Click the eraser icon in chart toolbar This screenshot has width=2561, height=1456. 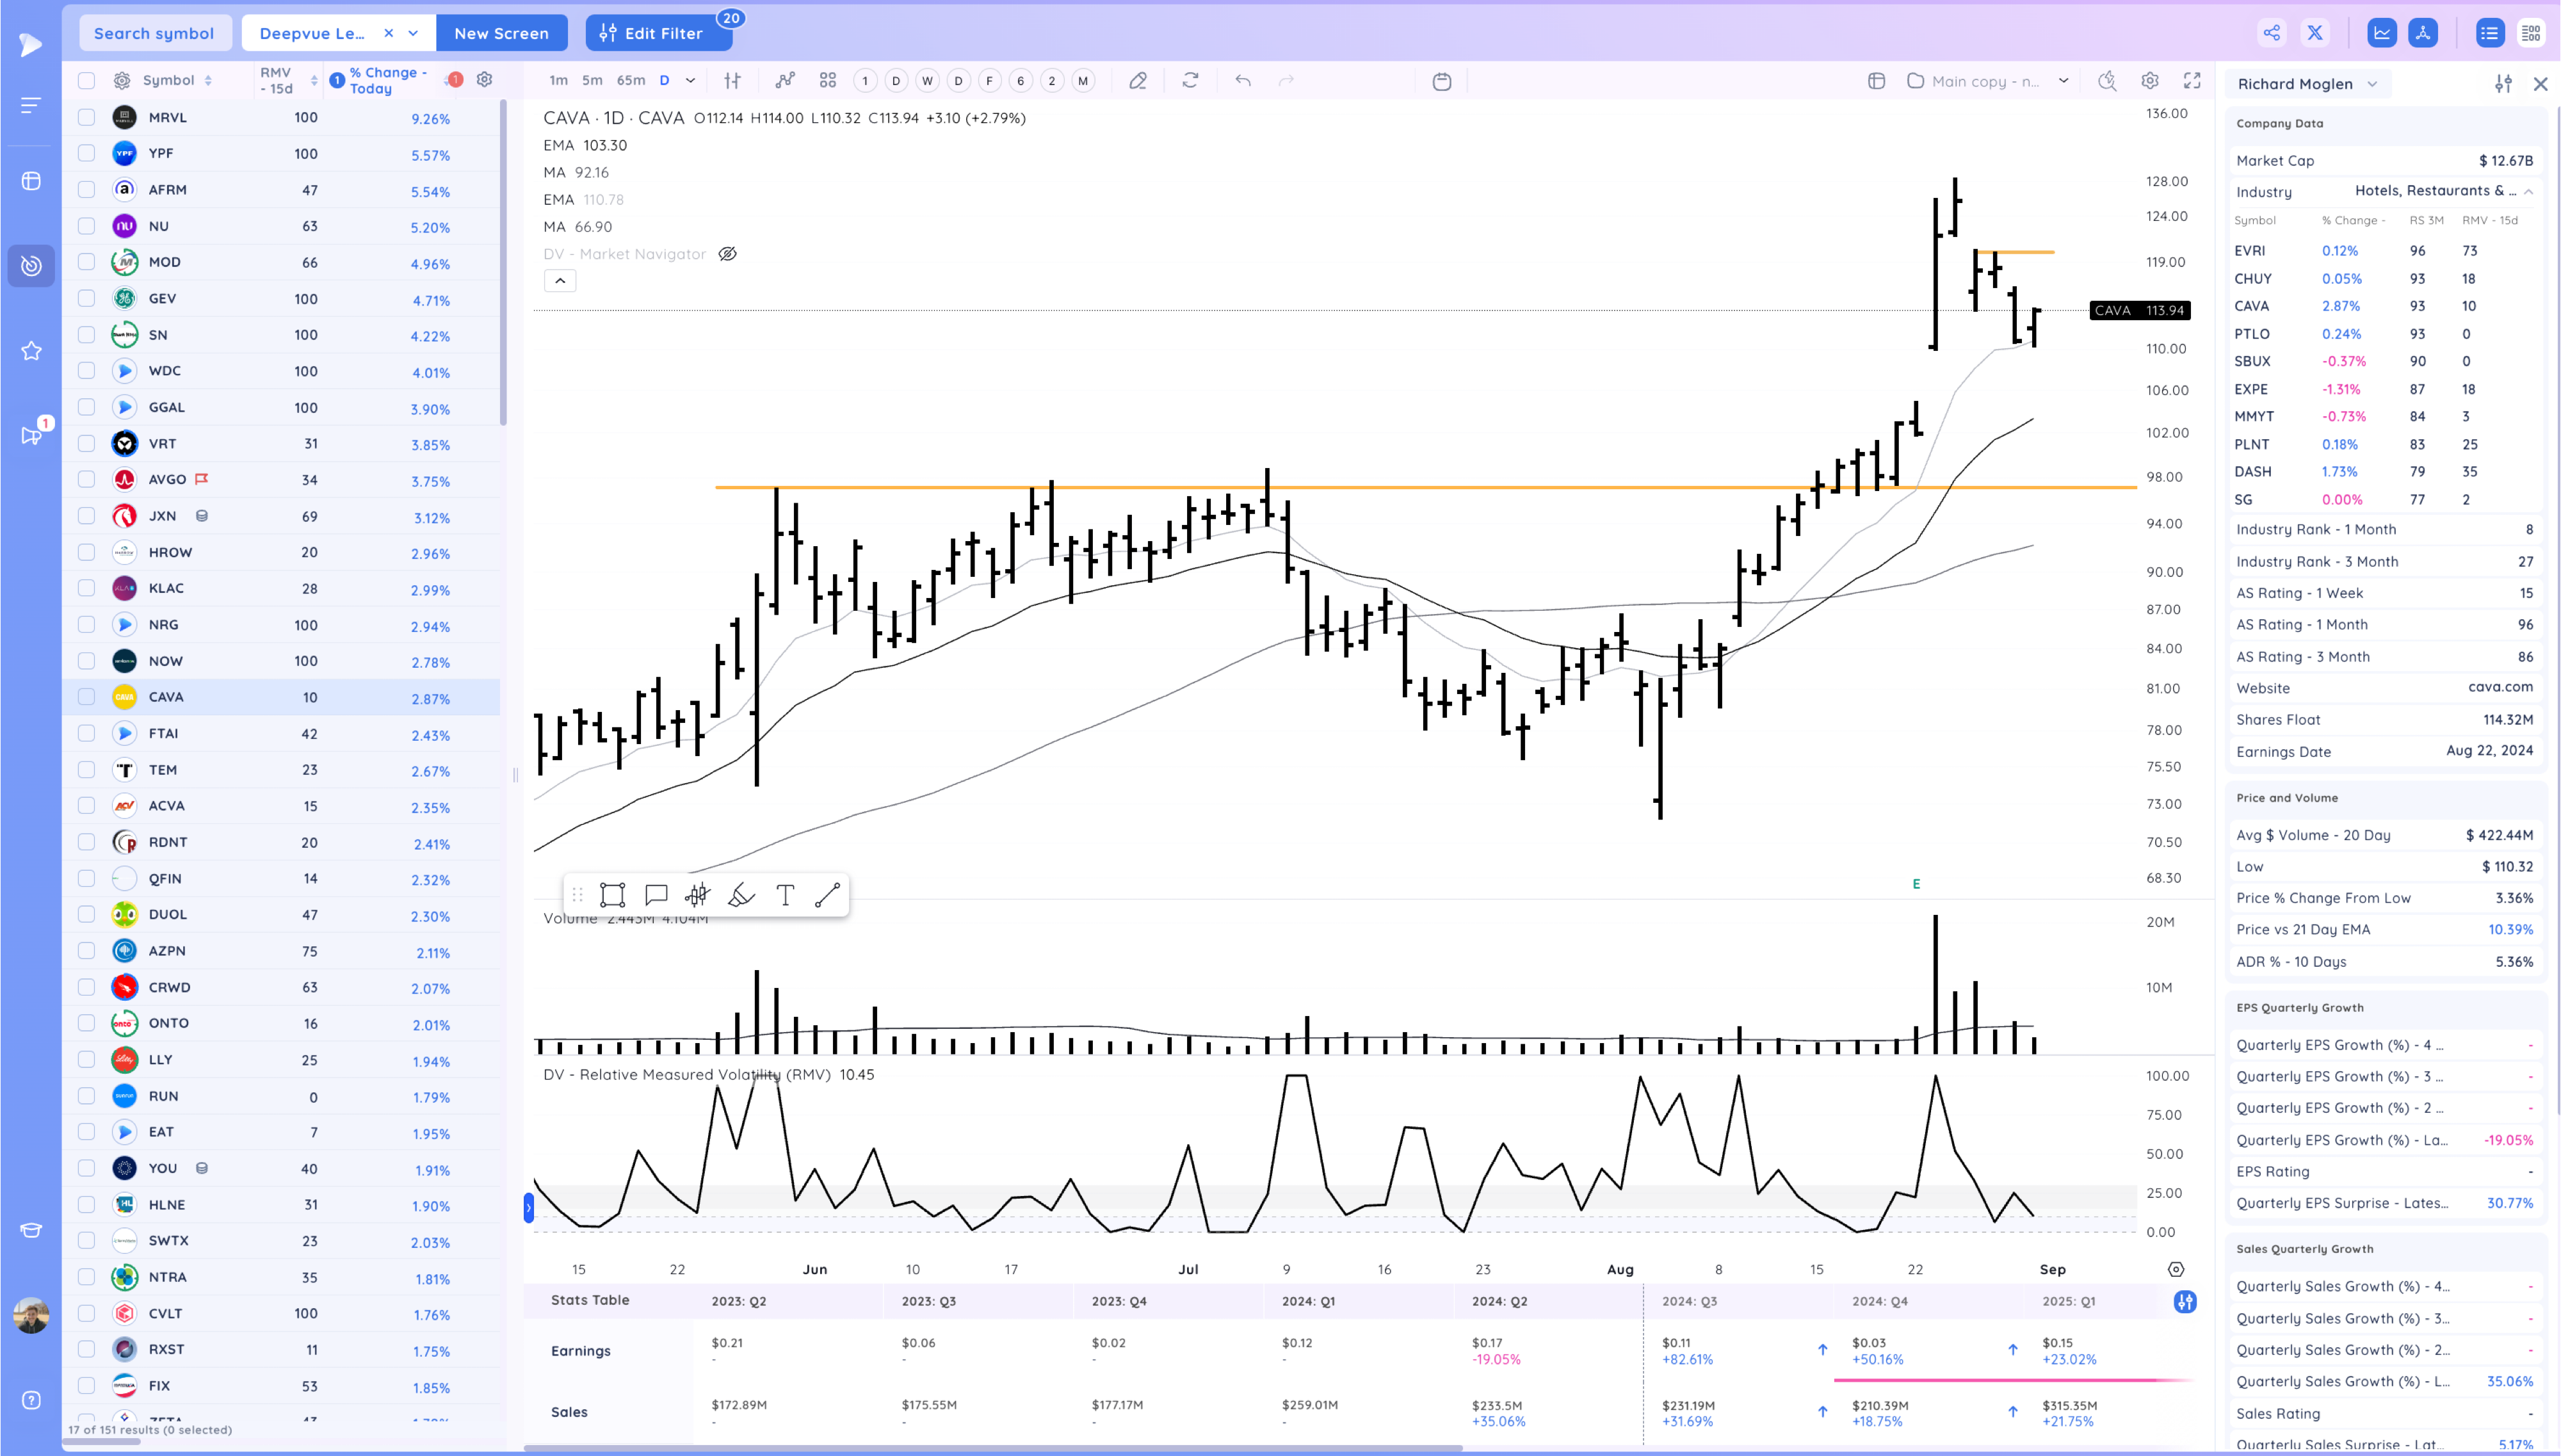pos(1138,81)
